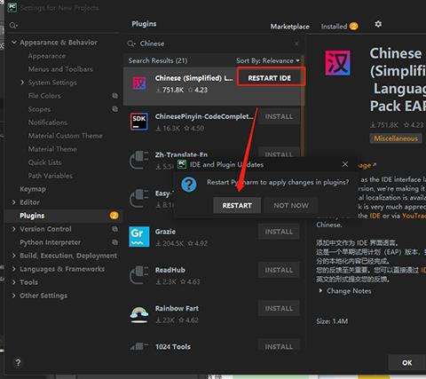Click RESTART IDE button for Chinese plugin

click(x=270, y=78)
